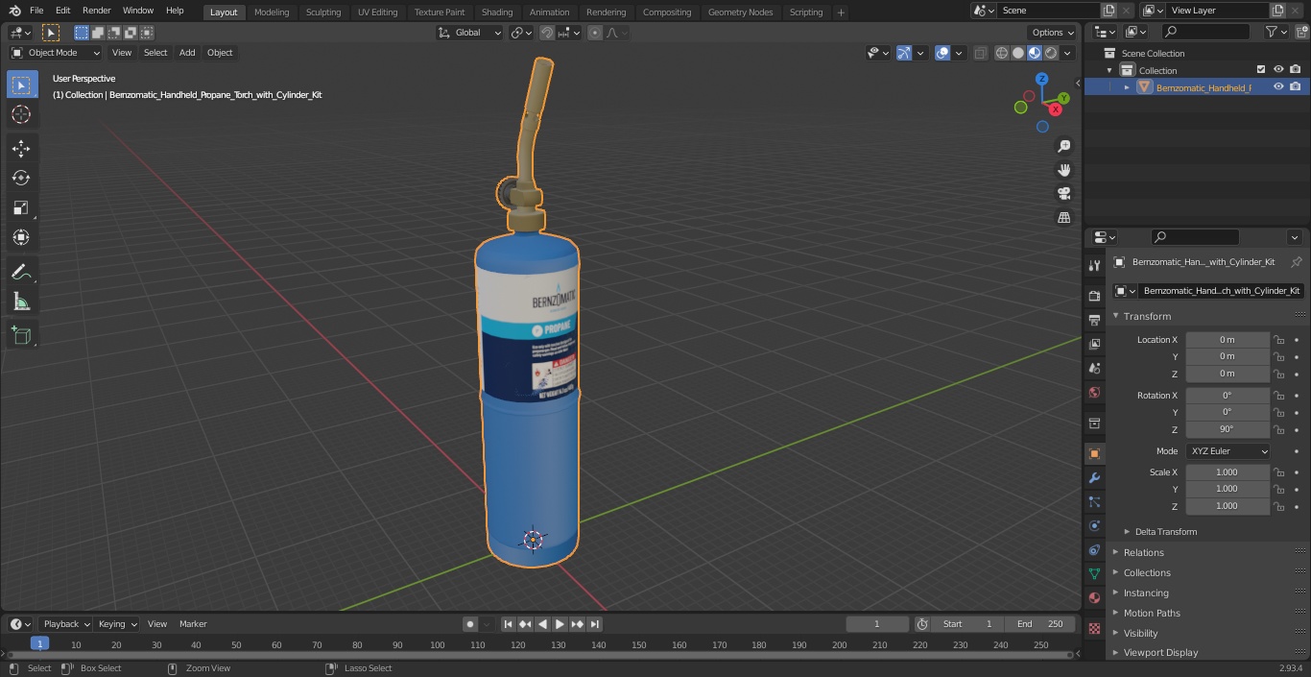This screenshot has height=677, width=1311.
Task: Open the Physics properties tab
Action: (1094, 525)
